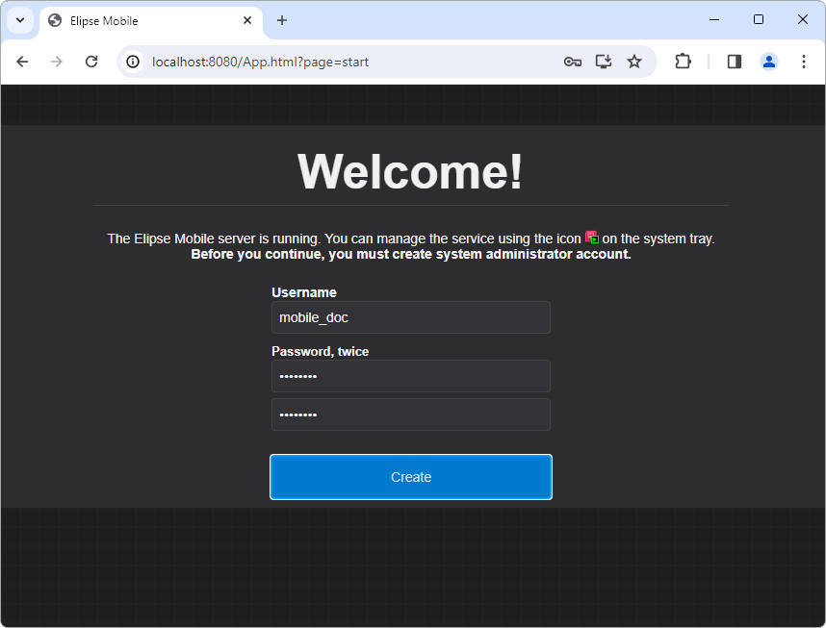Screen dimensions: 826x628
Task: Expand the tab search dropdown
Action: pyautogui.click(x=18, y=20)
